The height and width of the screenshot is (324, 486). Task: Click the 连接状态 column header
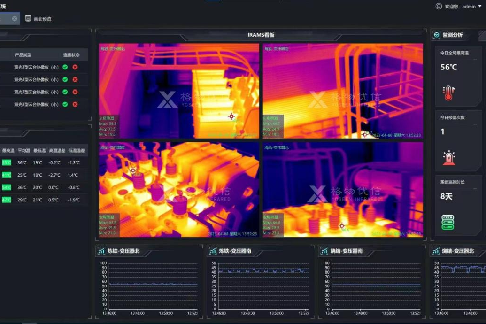71,55
